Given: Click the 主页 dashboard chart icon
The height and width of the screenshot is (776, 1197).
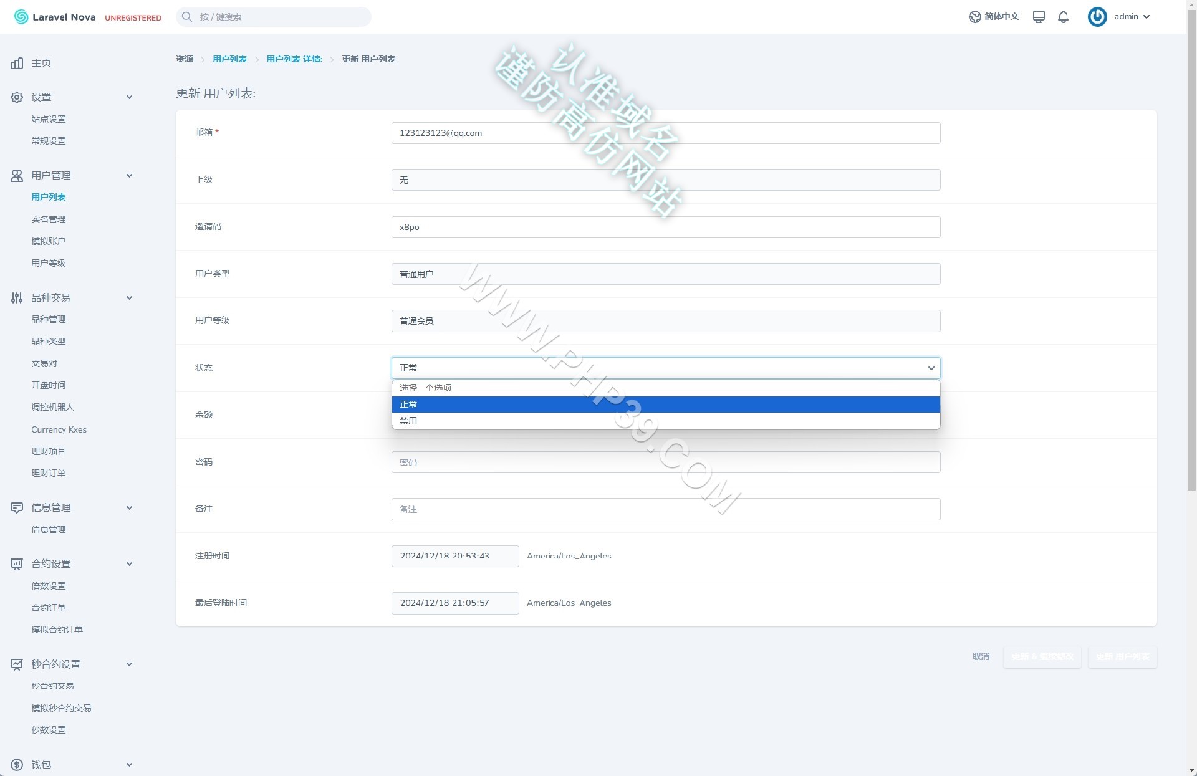Looking at the screenshot, I should [x=17, y=63].
